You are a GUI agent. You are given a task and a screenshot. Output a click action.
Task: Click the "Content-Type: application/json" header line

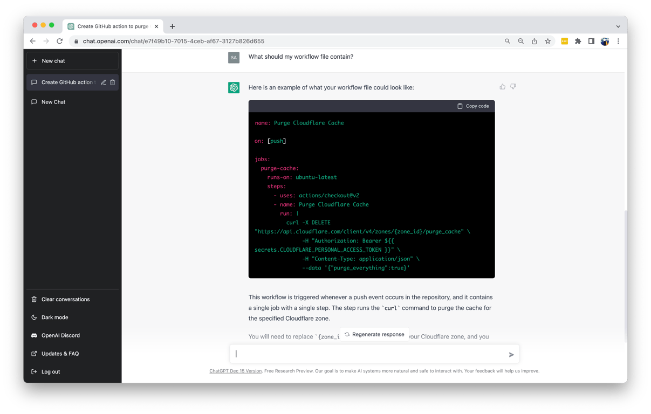pos(361,259)
